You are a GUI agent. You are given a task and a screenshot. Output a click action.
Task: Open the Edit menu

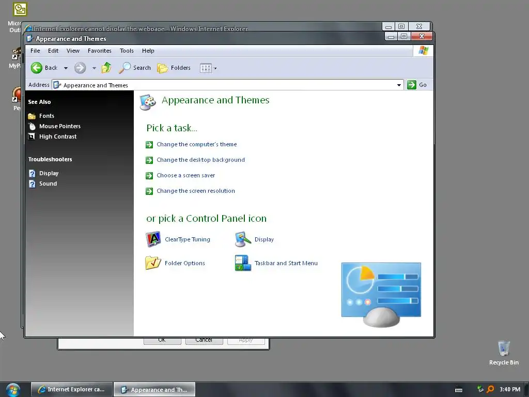53,51
